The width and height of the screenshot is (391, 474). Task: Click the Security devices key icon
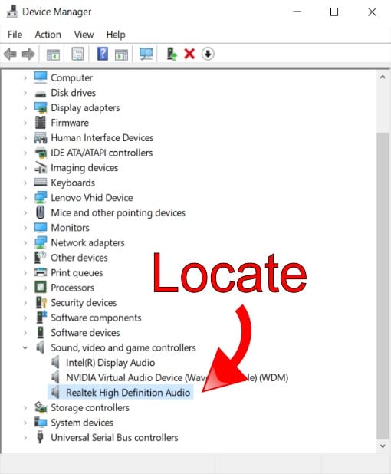pyautogui.click(x=41, y=302)
